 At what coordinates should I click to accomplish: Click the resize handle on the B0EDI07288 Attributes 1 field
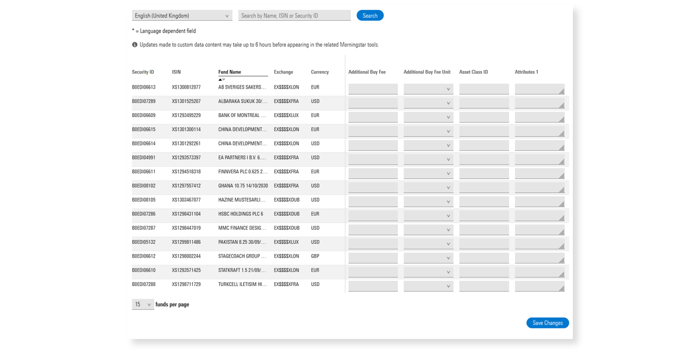(561, 289)
